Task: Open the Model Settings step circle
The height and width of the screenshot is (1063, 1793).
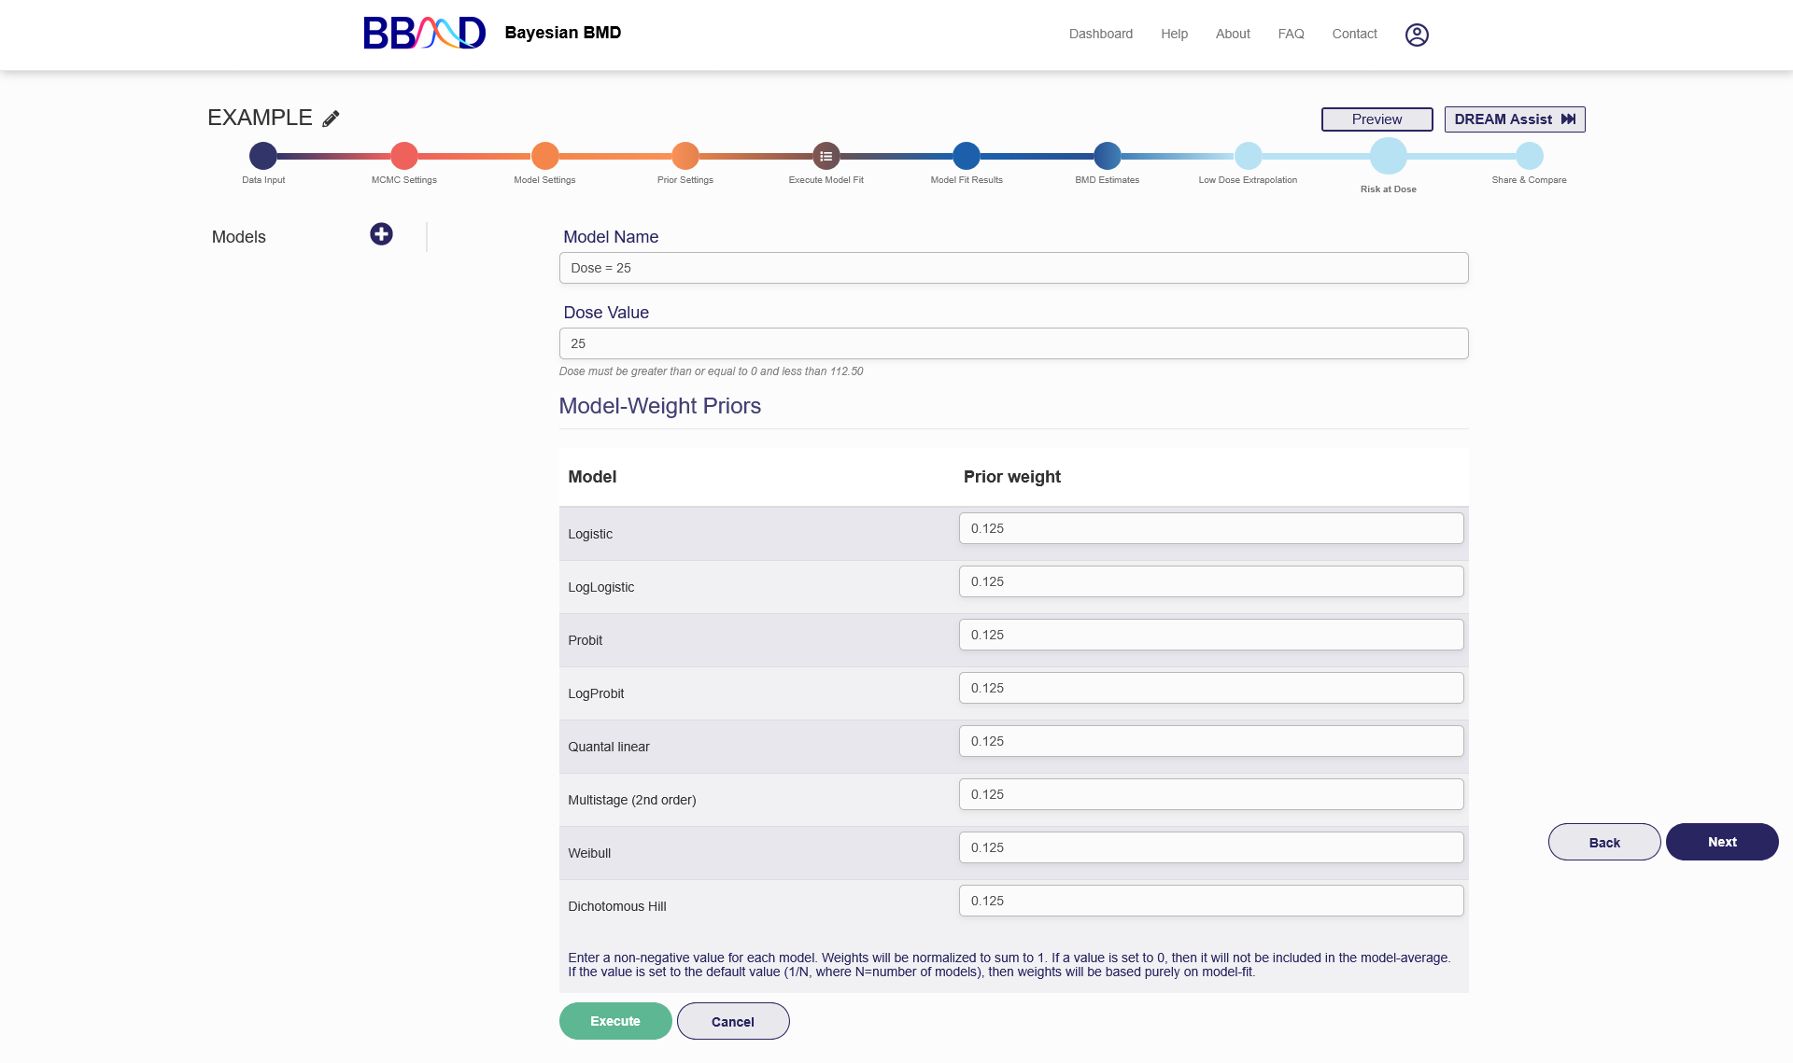Action: click(544, 156)
